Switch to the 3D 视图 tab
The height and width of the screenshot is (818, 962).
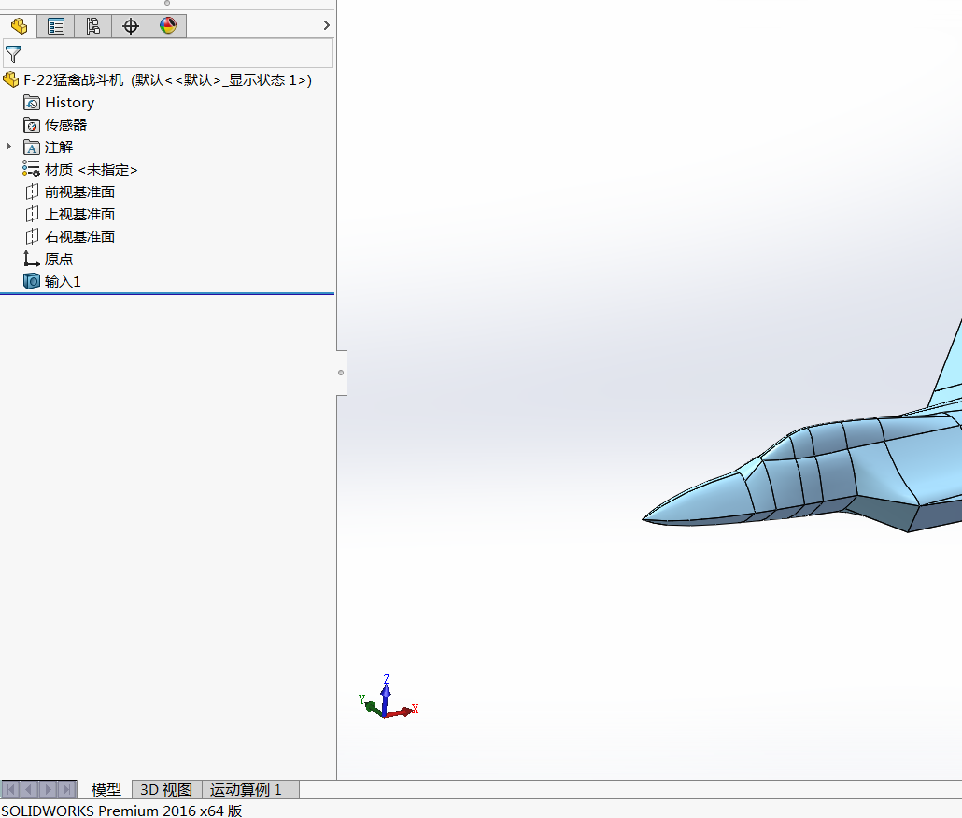click(166, 789)
